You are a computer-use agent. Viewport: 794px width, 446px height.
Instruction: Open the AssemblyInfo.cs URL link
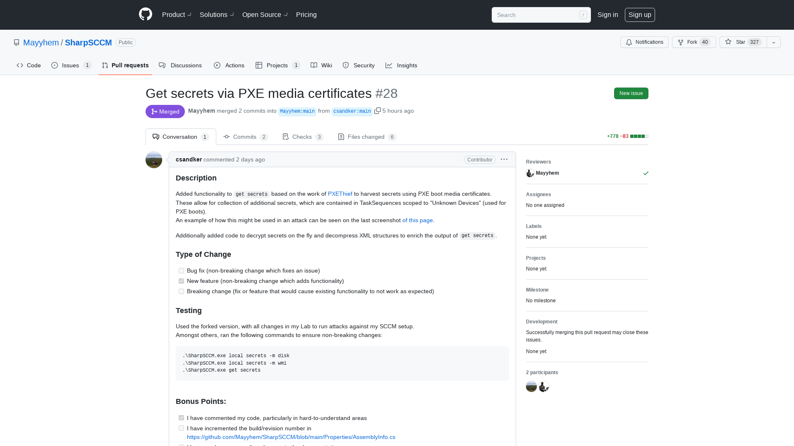[x=291, y=437]
